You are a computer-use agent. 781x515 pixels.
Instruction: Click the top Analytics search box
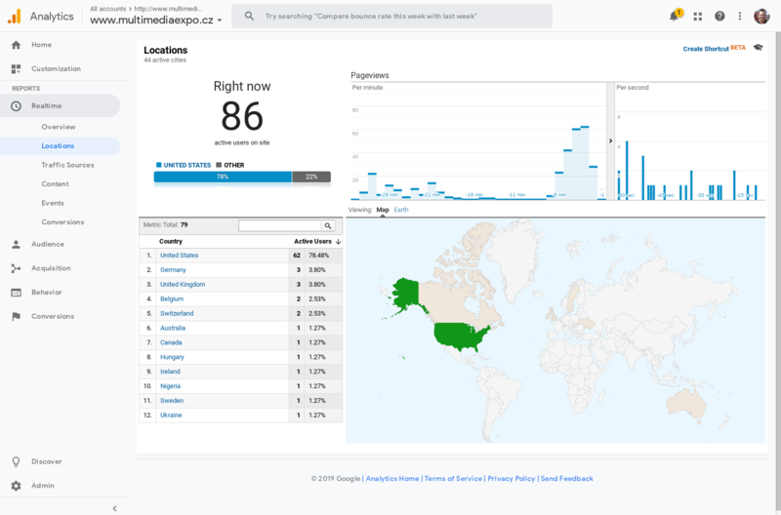tap(392, 17)
